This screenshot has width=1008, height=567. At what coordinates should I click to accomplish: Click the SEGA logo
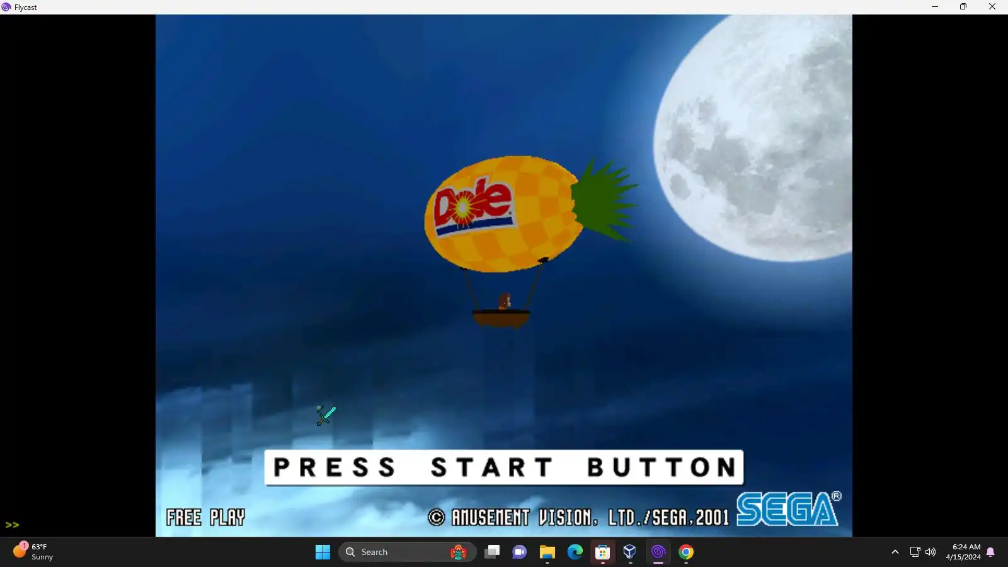789,508
